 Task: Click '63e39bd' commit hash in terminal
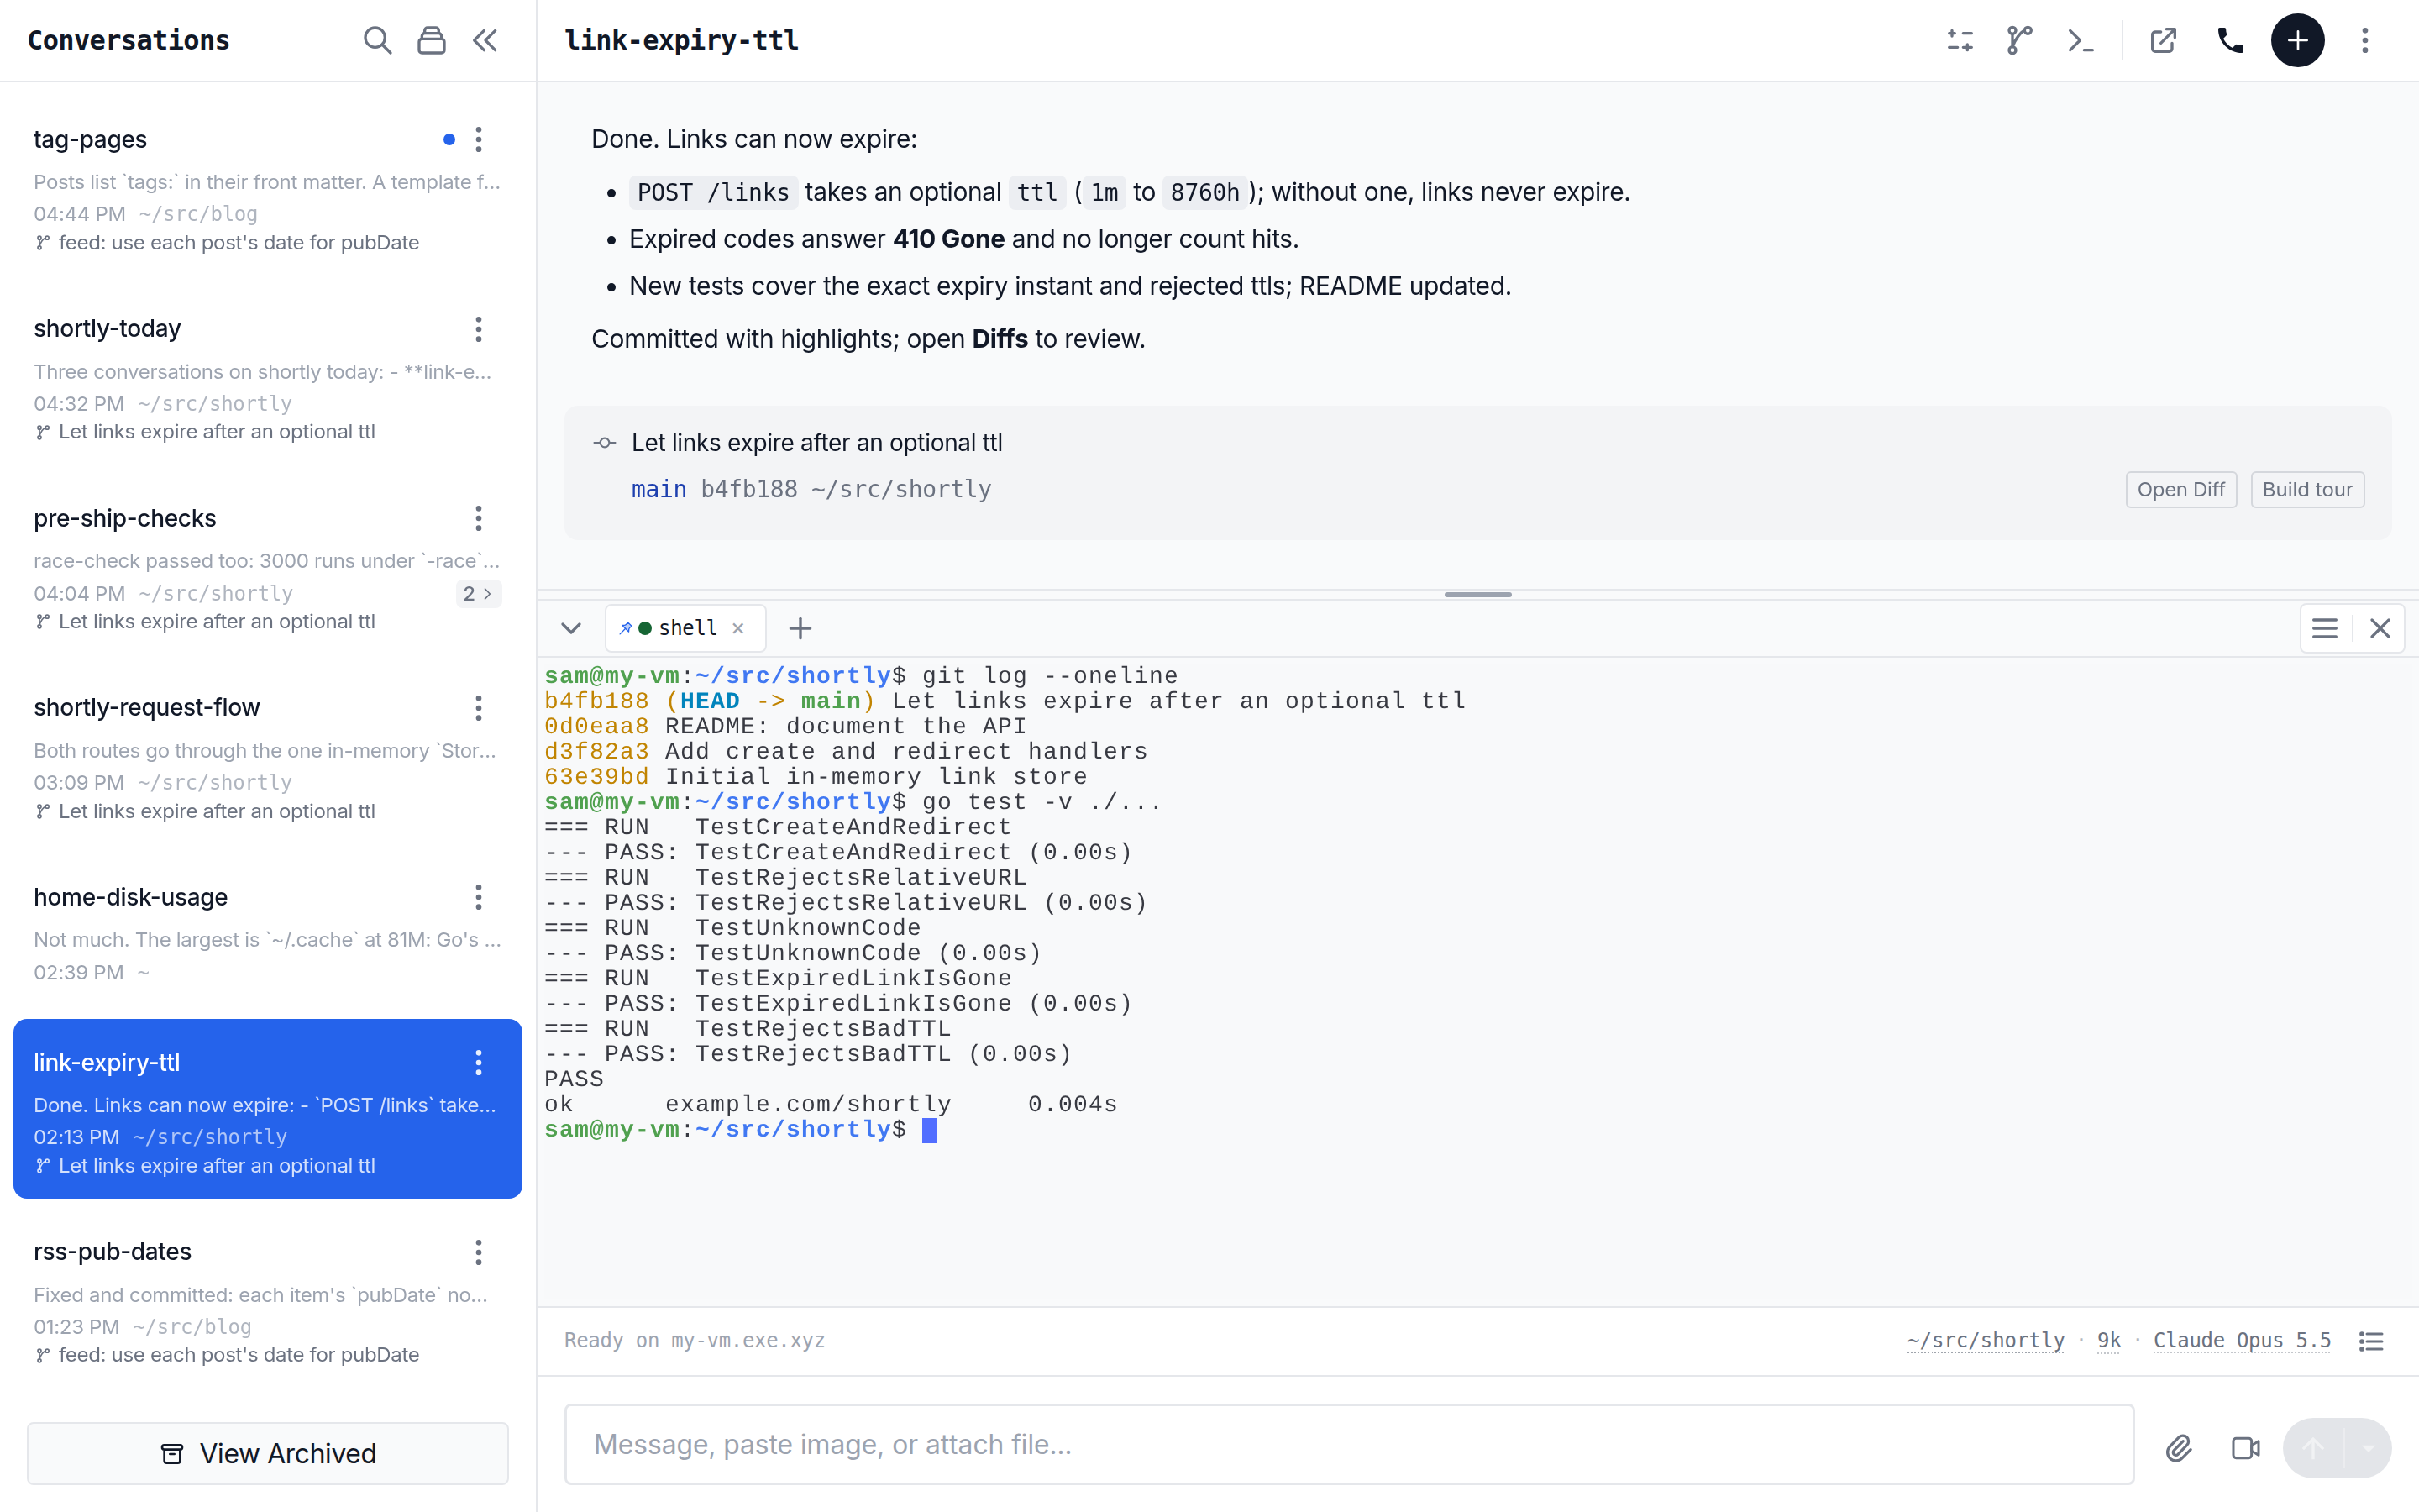coord(596,776)
